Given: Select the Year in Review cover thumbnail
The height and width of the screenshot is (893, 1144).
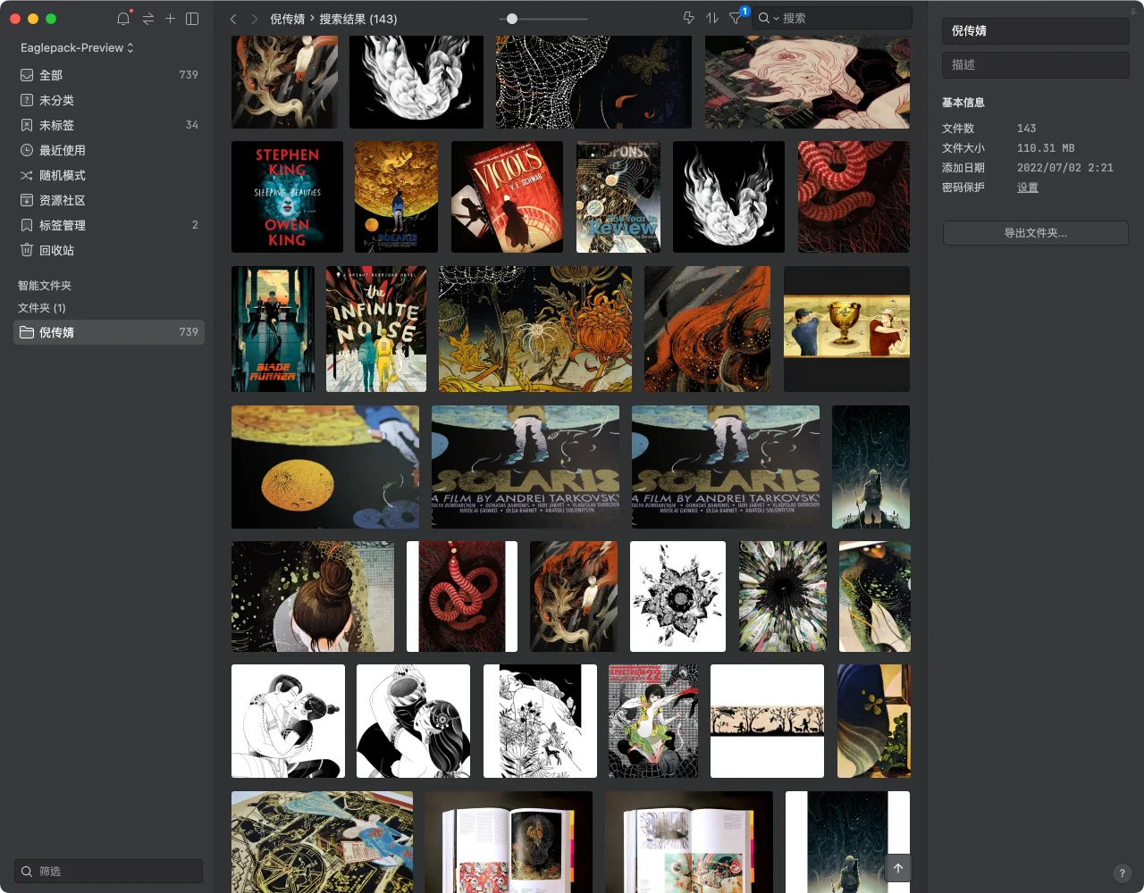Looking at the screenshot, I should pyautogui.click(x=618, y=196).
